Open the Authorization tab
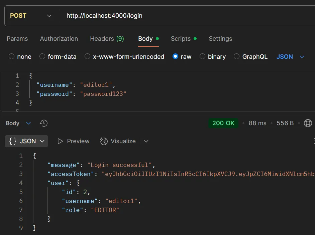The image size is (315, 235). pos(59,39)
